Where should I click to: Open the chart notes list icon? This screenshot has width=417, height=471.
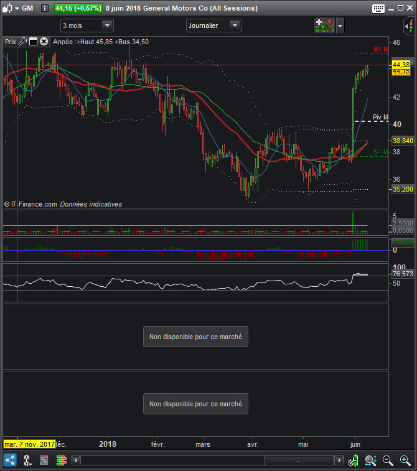(x=44, y=460)
